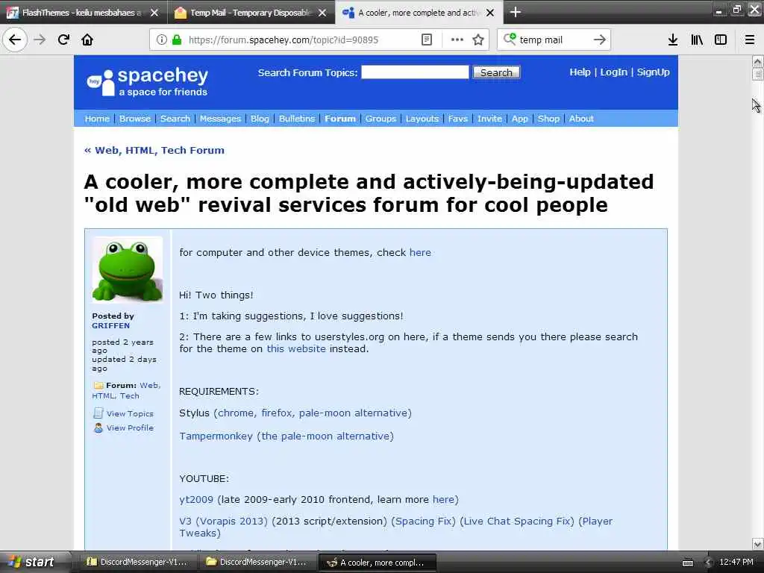
Task: Click the browser forward arrow
Action: [x=40, y=40]
